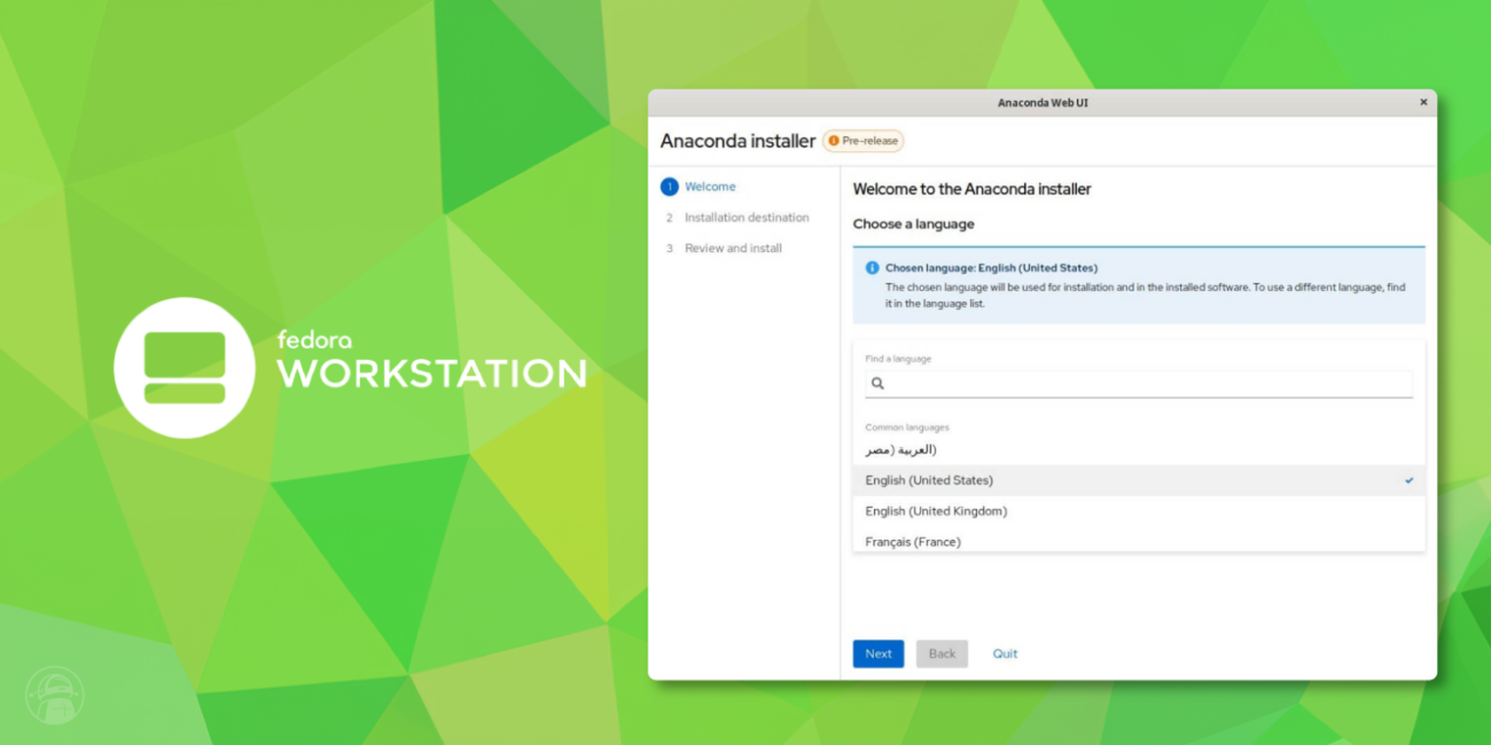Click the Back button
The image size is (1491, 745).
coord(942,654)
